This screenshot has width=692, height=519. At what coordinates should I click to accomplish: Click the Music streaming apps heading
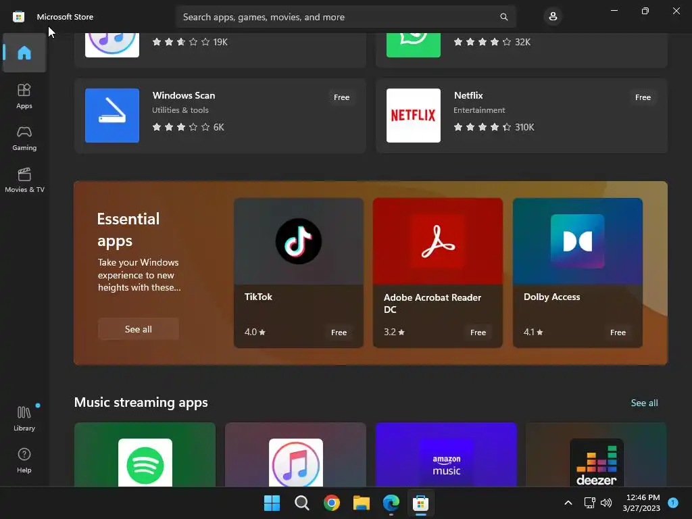141,403
